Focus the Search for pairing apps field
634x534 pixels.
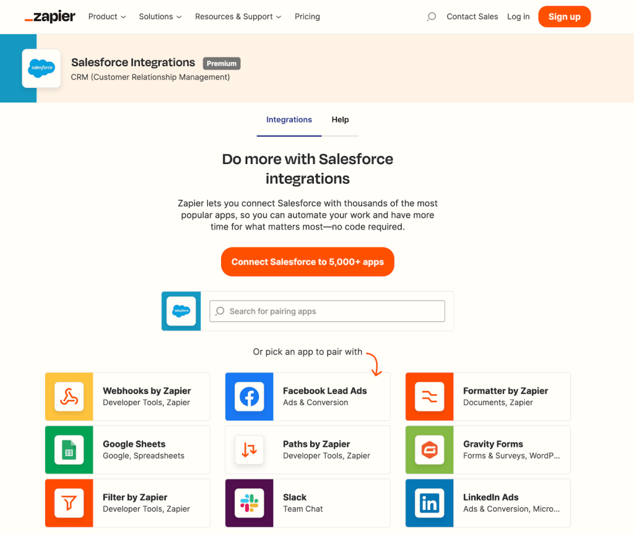click(327, 311)
